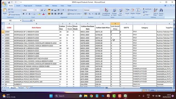The width and height of the screenshot is (176, 99).
Task: Click Merge & Center button
Action: tap(74, 14)
